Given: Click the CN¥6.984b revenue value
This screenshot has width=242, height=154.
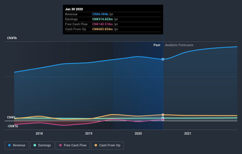Looking at the screenshot, I should tap(100, 14).
